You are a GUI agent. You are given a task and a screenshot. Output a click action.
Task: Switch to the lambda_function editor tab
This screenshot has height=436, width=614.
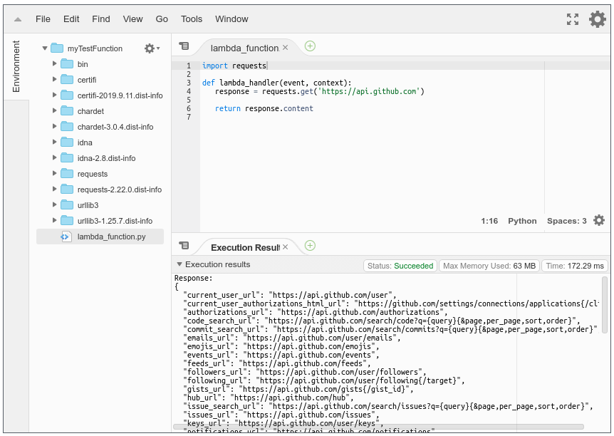(x=244, y=48)
